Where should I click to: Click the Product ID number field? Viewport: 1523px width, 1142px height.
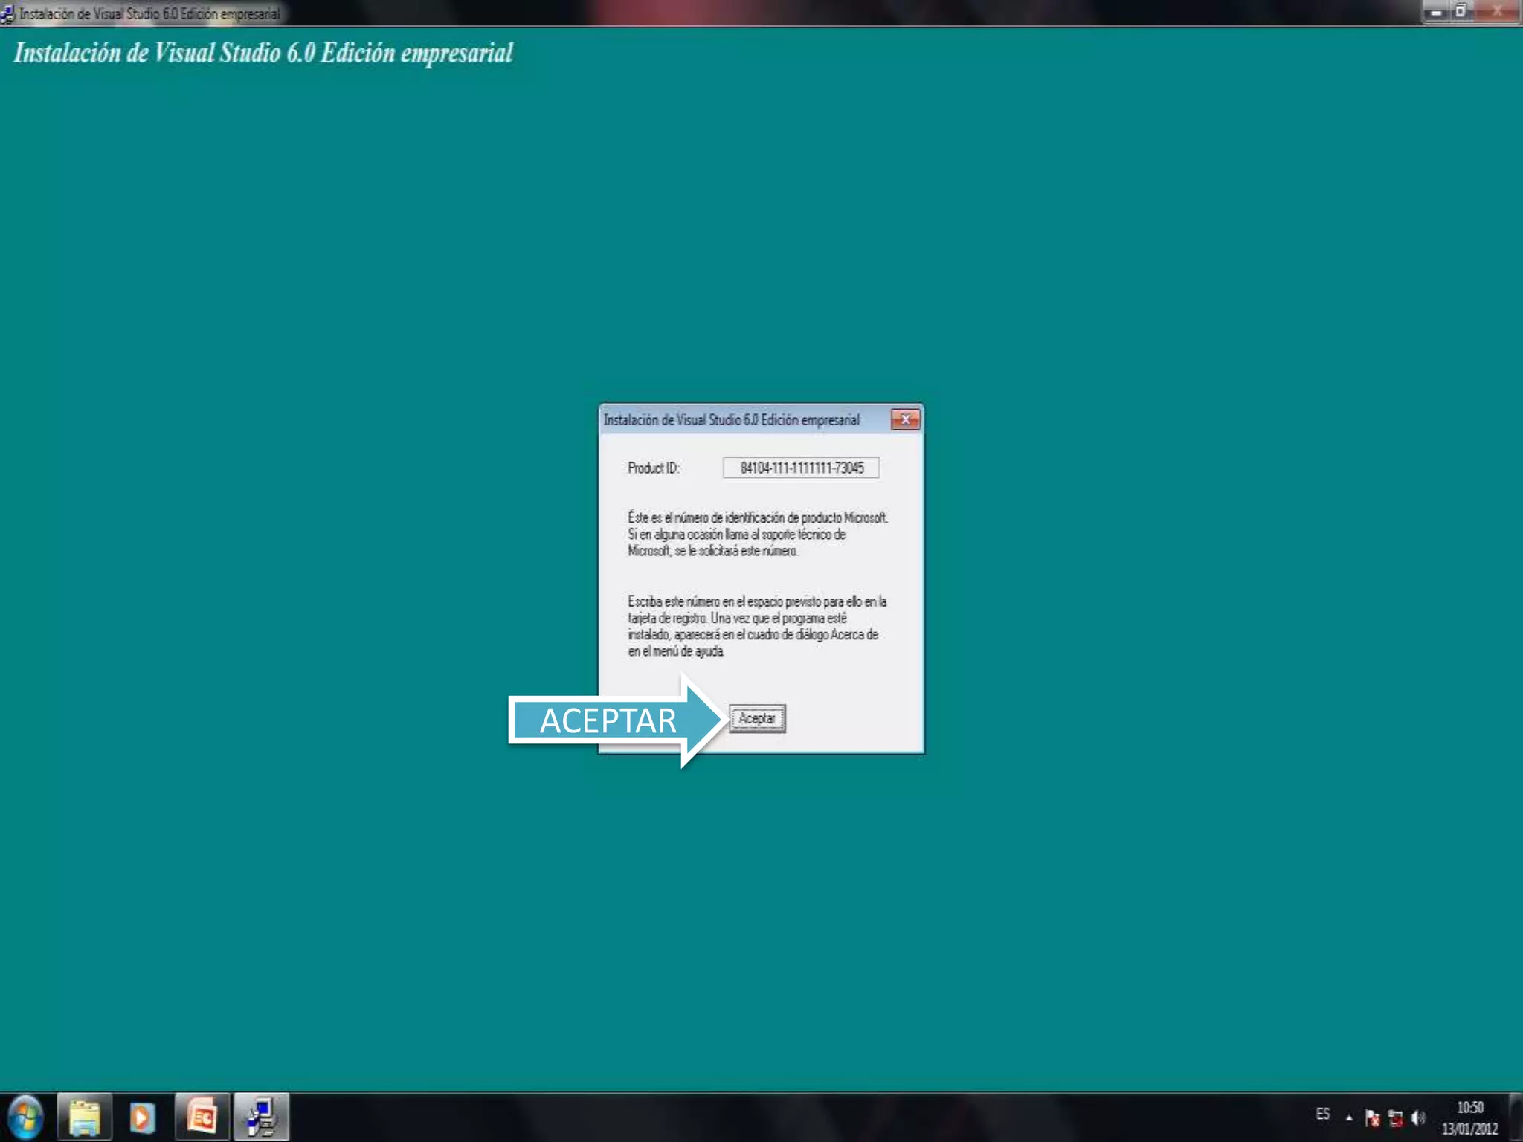pos(800,468)
